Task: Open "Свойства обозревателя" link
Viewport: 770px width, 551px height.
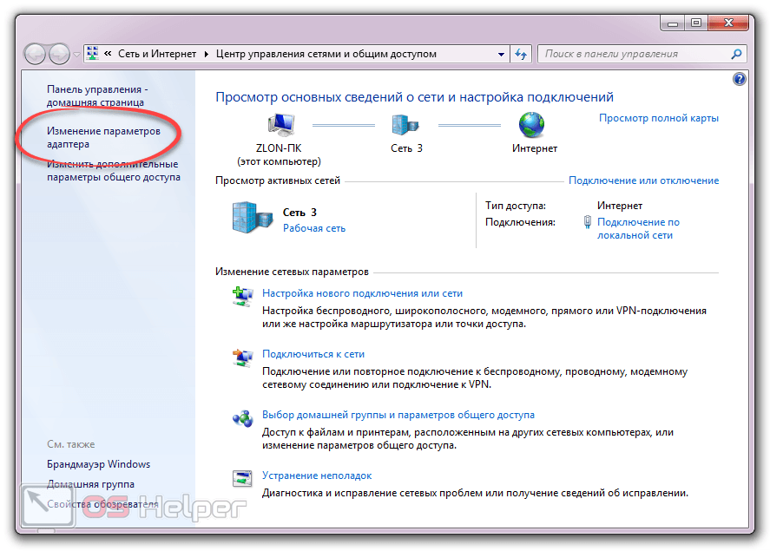Action: click(102, 504)
